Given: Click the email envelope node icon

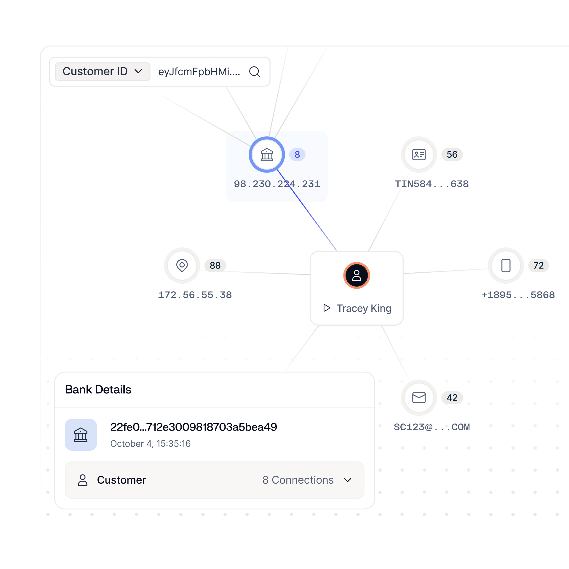Looking at the screenshot, I should [x=419, y=397].
